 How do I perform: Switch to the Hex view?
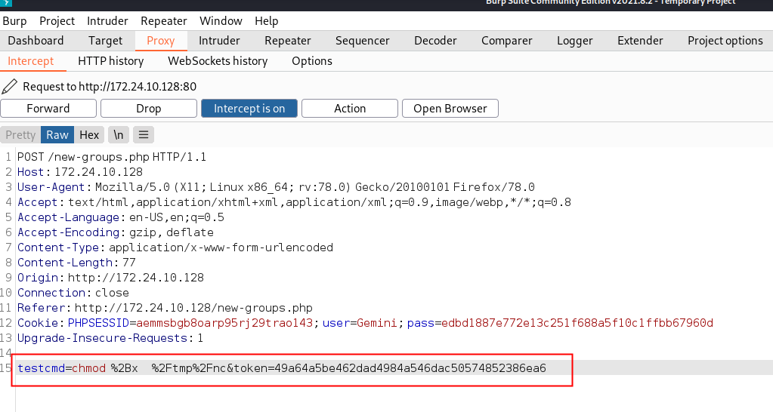89,135
